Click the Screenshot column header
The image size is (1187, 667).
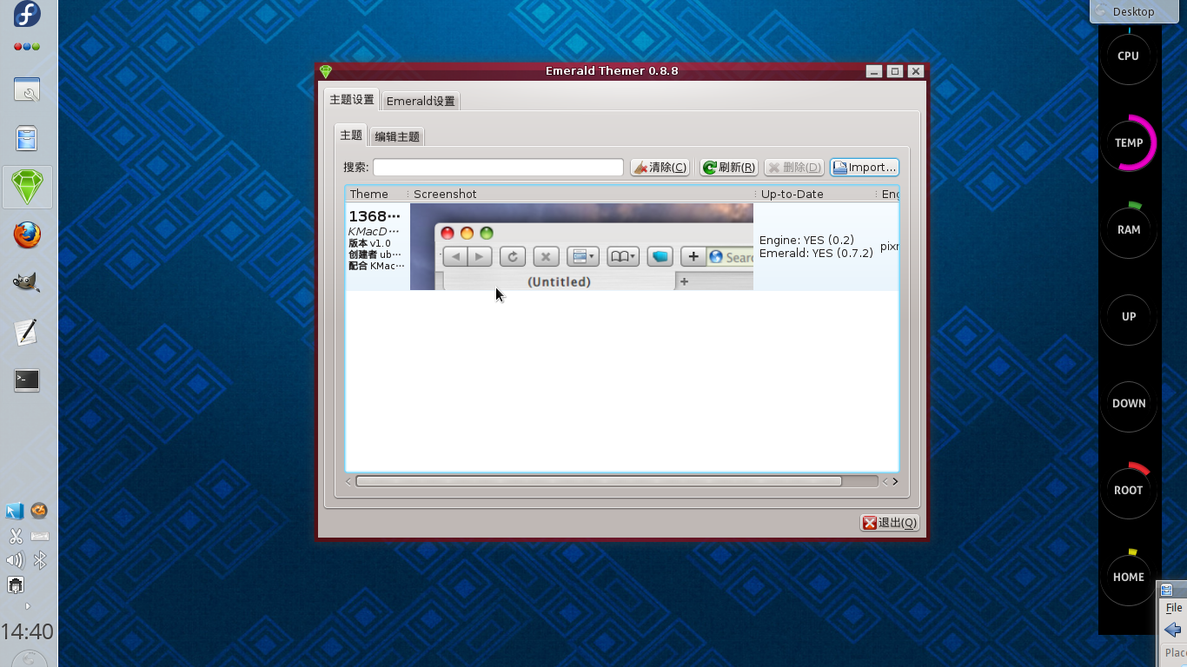click(x=582, y=194)
